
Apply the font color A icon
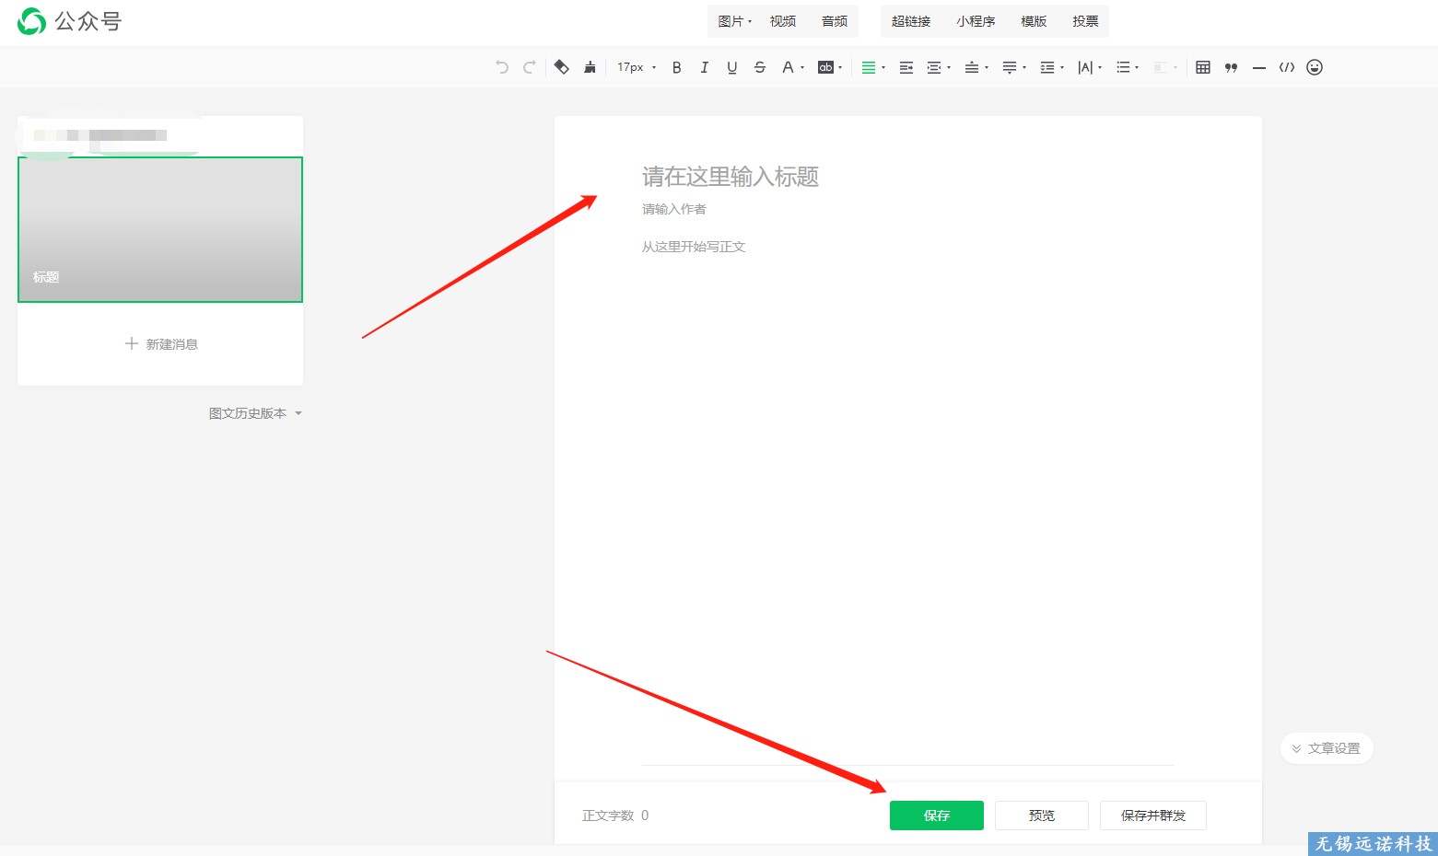click(x=788, y=67)
